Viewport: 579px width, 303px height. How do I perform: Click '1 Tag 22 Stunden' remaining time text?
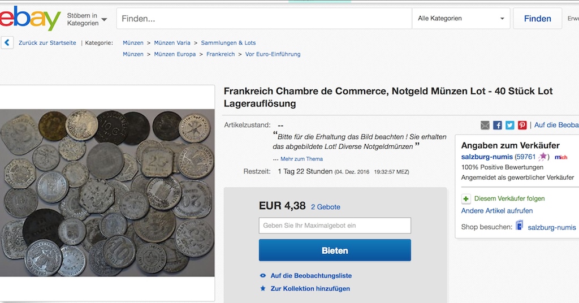305,172
